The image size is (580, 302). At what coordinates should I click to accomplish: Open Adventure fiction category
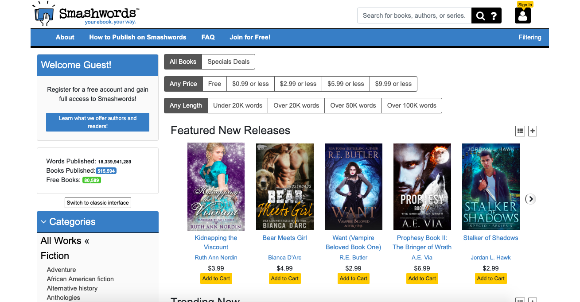point(62,270)
